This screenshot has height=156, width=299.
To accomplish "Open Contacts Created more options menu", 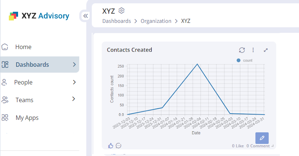I will [253, 50].
